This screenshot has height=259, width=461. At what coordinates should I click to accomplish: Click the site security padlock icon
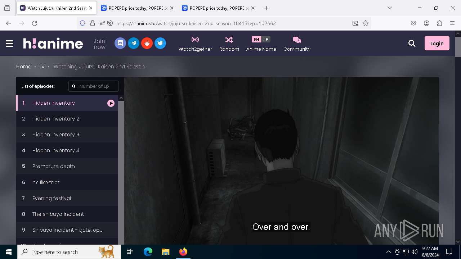(93, 23)
